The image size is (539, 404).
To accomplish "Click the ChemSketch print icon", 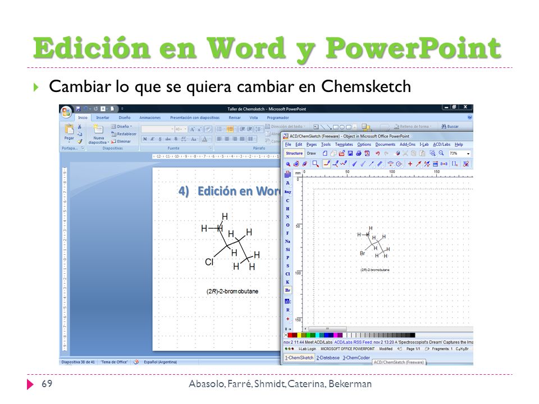I will click(359, 153).
